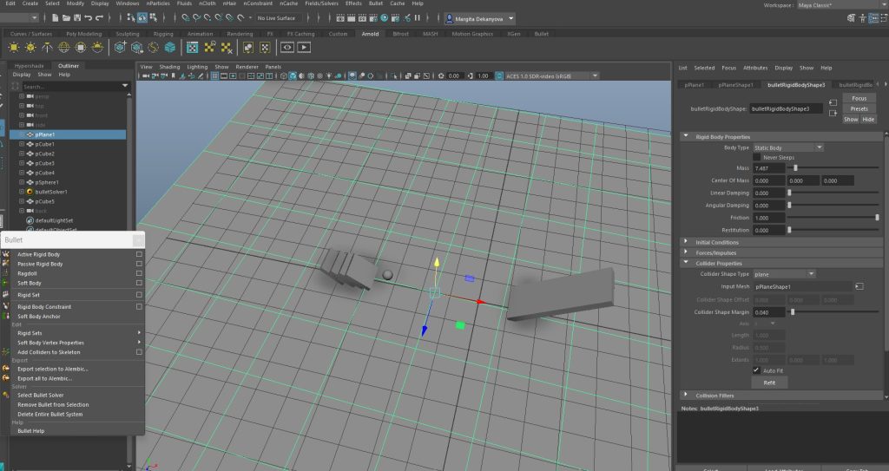Click the Presets button

click(x=859, y=108)
